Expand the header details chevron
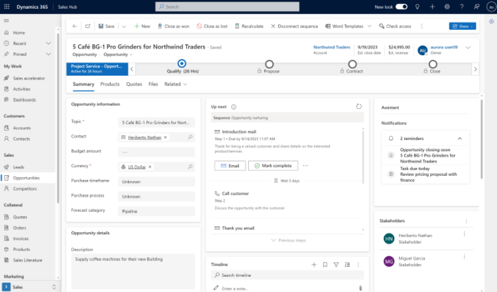 (x=468, y=48)
